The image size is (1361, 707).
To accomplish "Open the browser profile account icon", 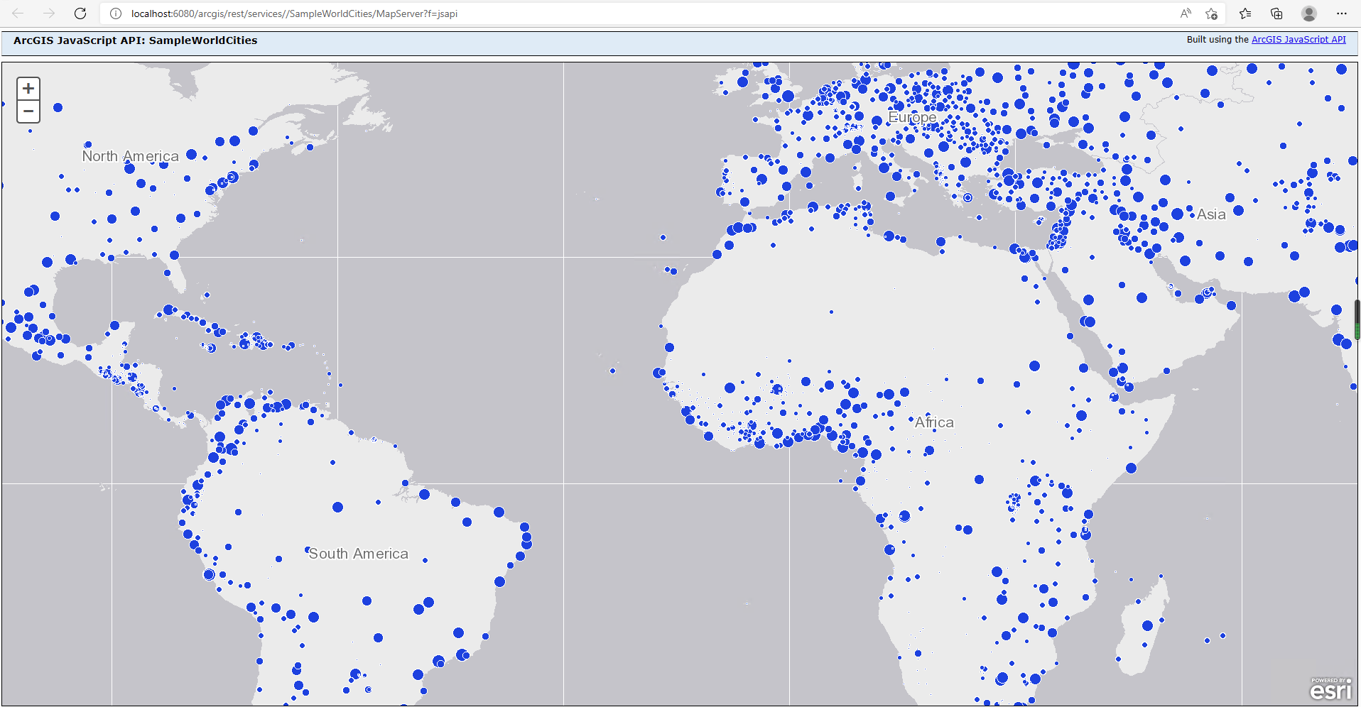I will point(1309,13).
